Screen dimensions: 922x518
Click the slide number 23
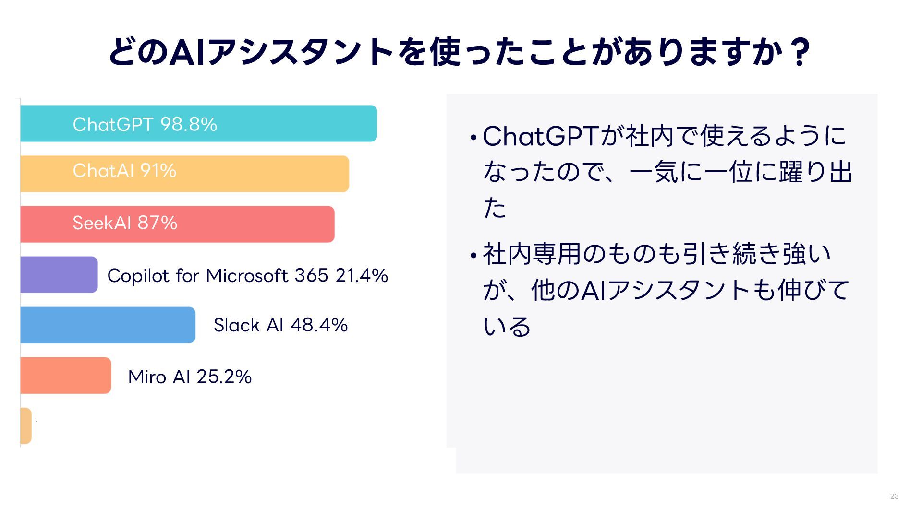(894, 496)
